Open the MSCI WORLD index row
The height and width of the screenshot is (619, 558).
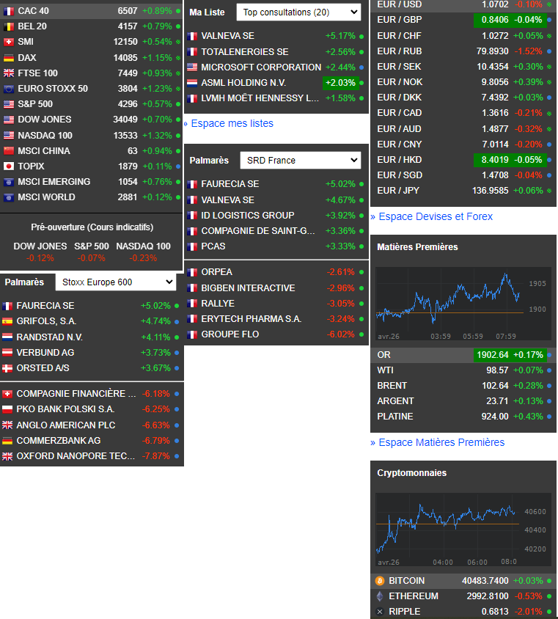tap(91, 197)
